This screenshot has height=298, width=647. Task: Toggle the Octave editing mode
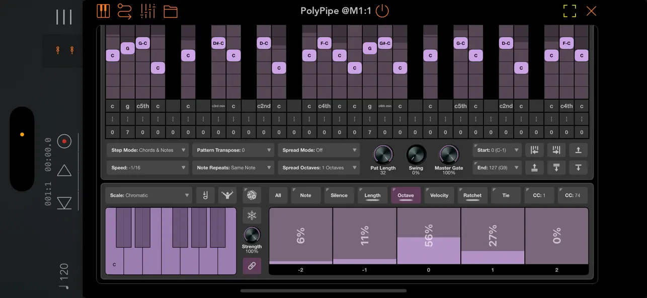406,195
